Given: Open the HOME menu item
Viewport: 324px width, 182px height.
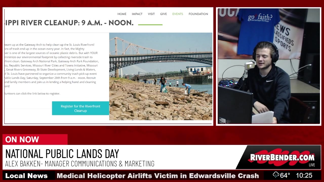Looking at the screenshot, I should (x=122, y=14).
